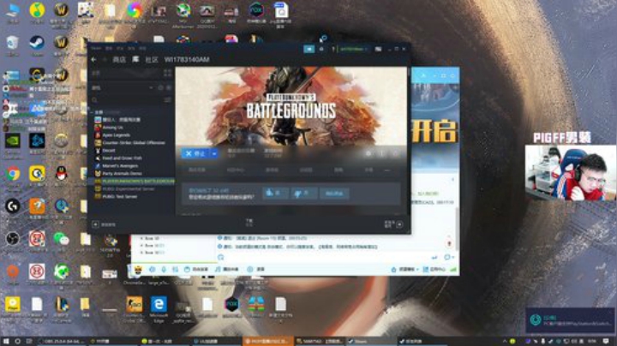Click the chat window message input
Viewport: 617px width, 346px height.
click(323, 257)
